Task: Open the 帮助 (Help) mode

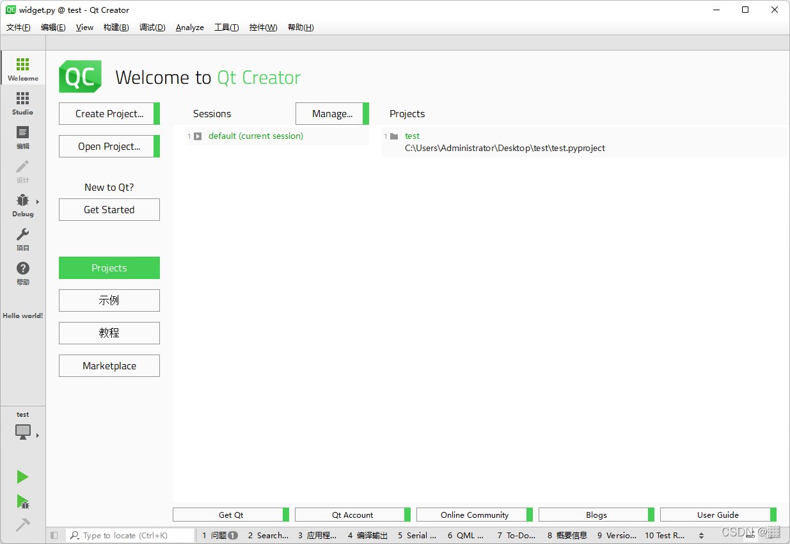Action: point(23,272)
